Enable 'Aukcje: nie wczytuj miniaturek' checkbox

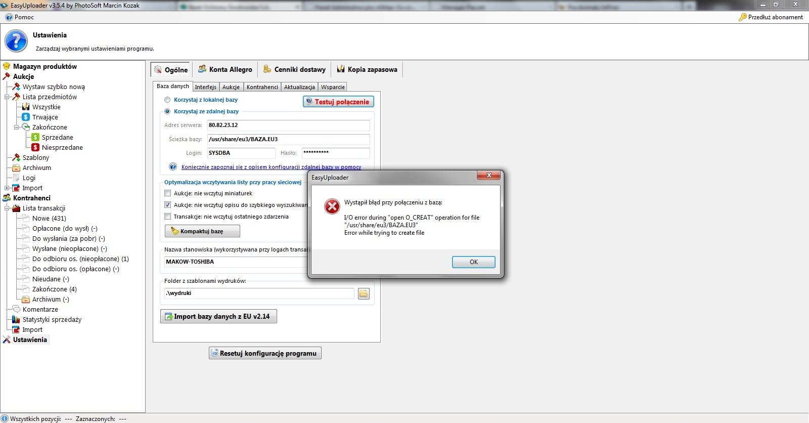click(x=168, y=193)
